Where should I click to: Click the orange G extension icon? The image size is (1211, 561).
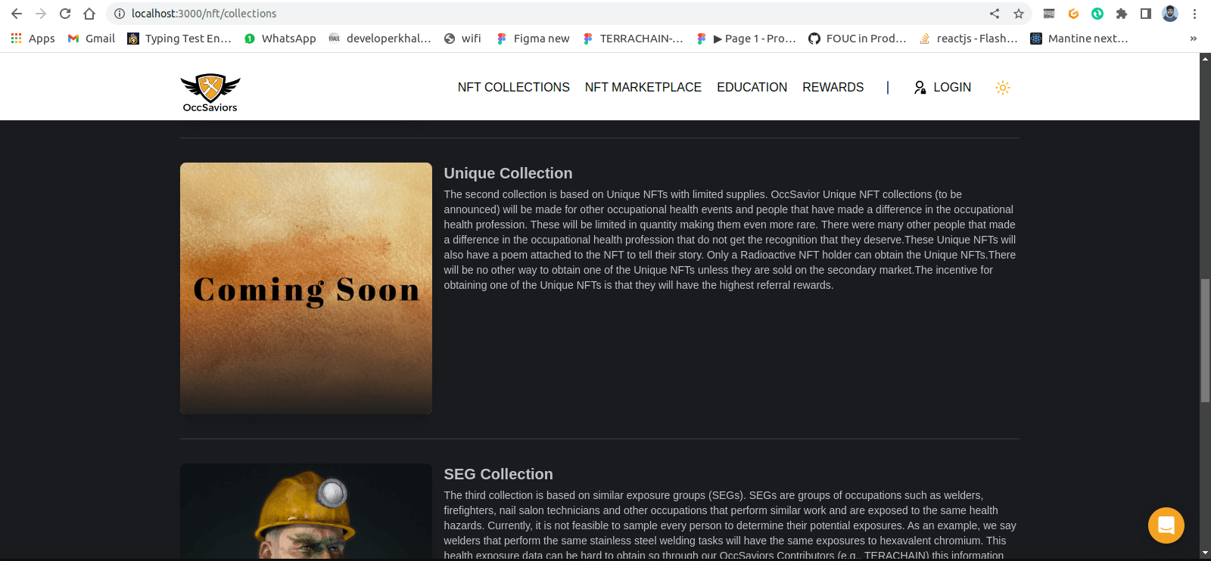coord(1073,14)
